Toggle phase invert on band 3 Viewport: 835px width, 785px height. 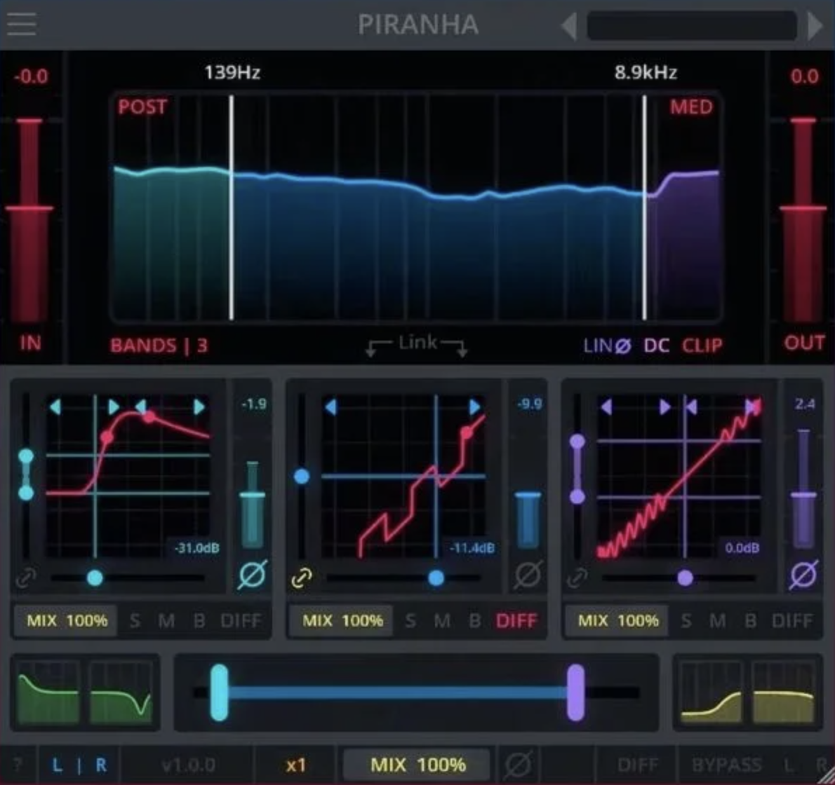[x=803, y=574]
